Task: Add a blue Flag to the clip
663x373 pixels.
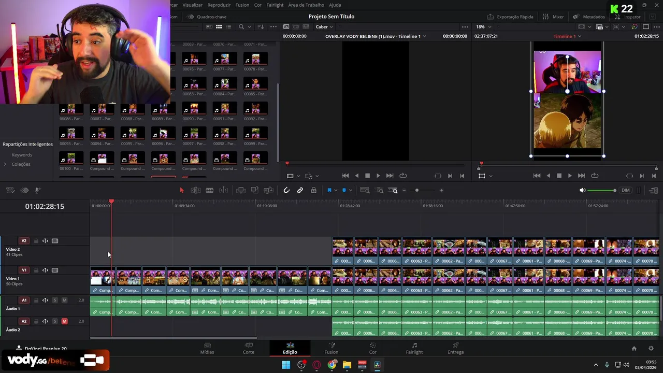Action: (x=329, y=190)
